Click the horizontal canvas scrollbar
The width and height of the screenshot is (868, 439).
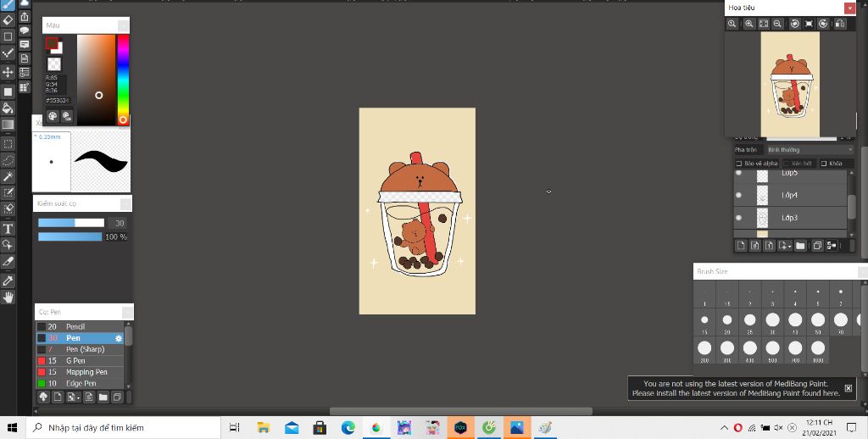point(460,411)
